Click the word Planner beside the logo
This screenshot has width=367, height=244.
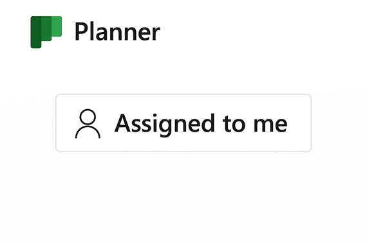tap(117, 31)
